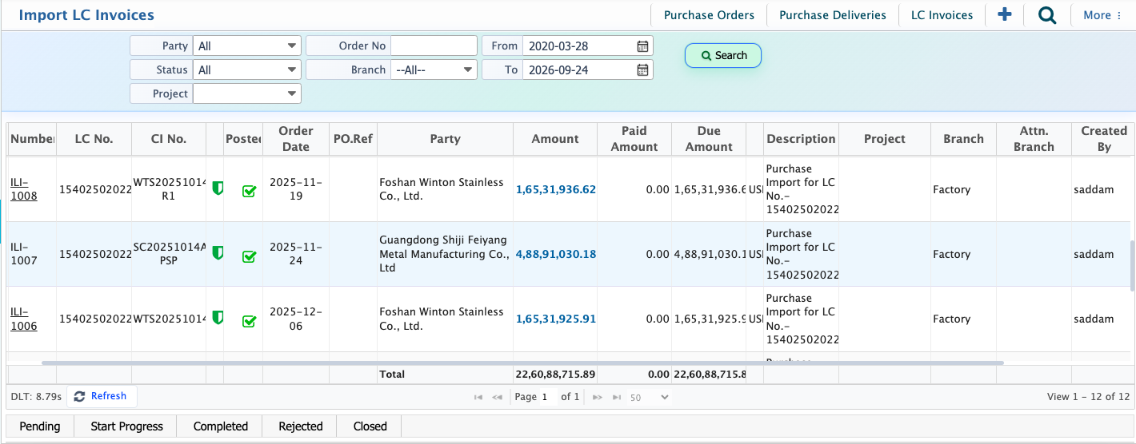This screenshot has height=444, width=1136.
Task: Select order date cell 2025-12-06
Action: 296,319
